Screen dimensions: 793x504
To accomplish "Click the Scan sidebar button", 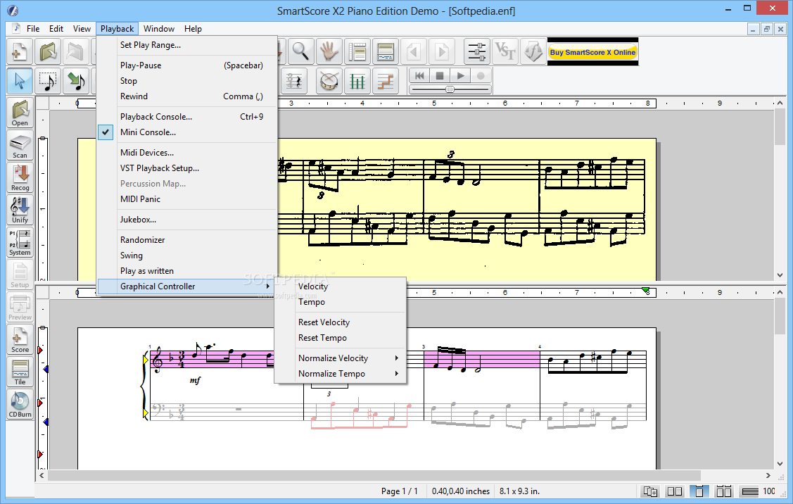I will 20,145.
